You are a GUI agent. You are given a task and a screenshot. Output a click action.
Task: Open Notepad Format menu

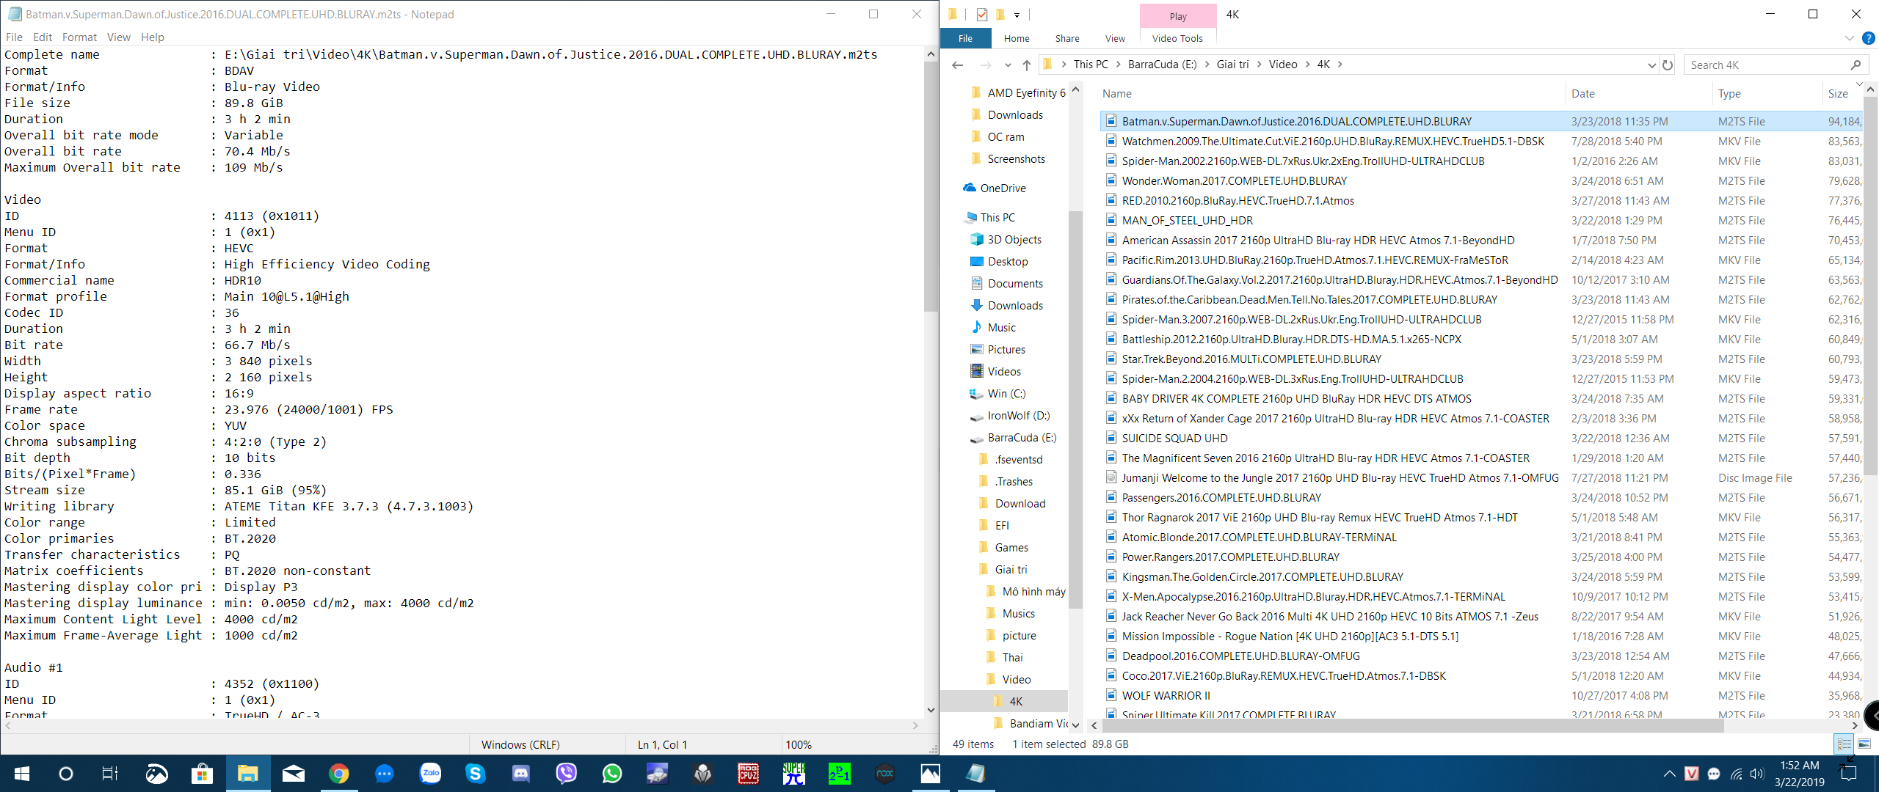click(x=79, y=37)
